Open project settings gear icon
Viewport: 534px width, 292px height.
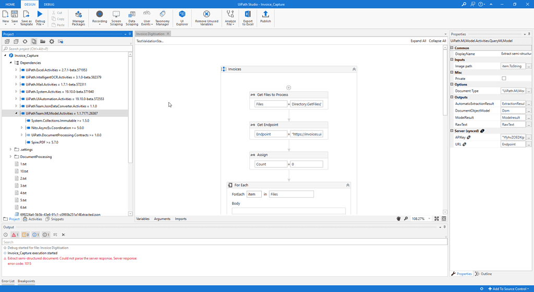pos(52,42)
